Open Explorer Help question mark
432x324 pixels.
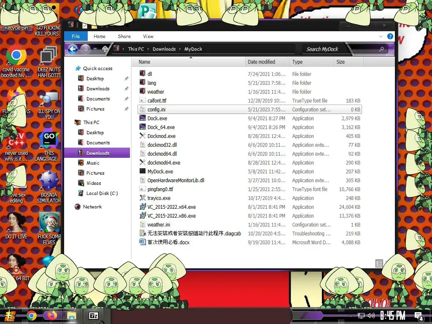[x=390, y=36]
